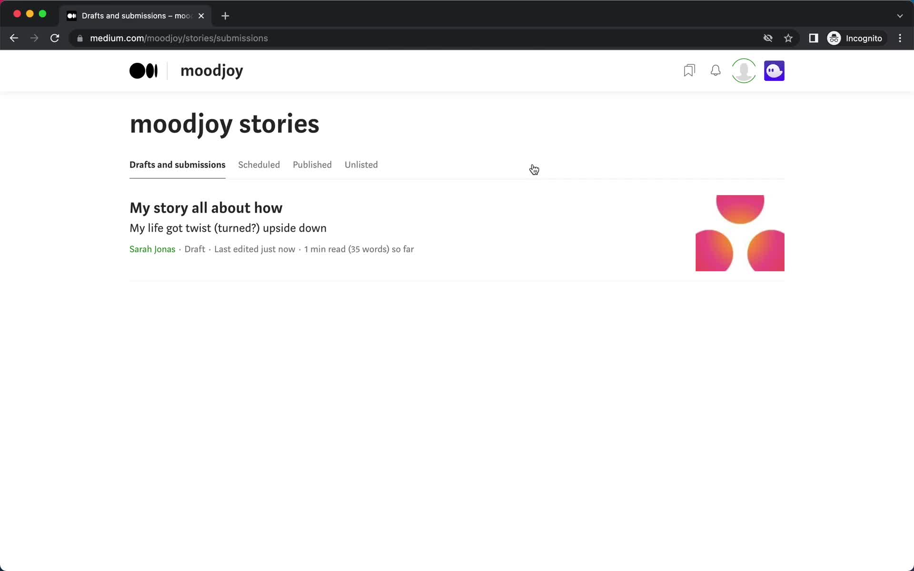
Task: Click the bookmark star icon in address bar
Action: (788, 38)
